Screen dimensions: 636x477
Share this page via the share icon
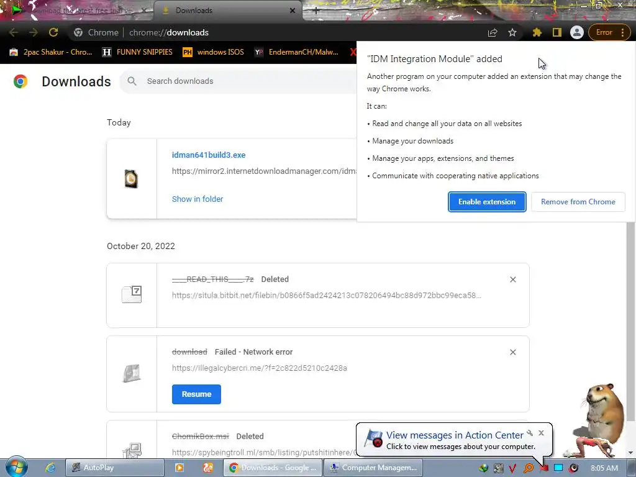(493, 32)
